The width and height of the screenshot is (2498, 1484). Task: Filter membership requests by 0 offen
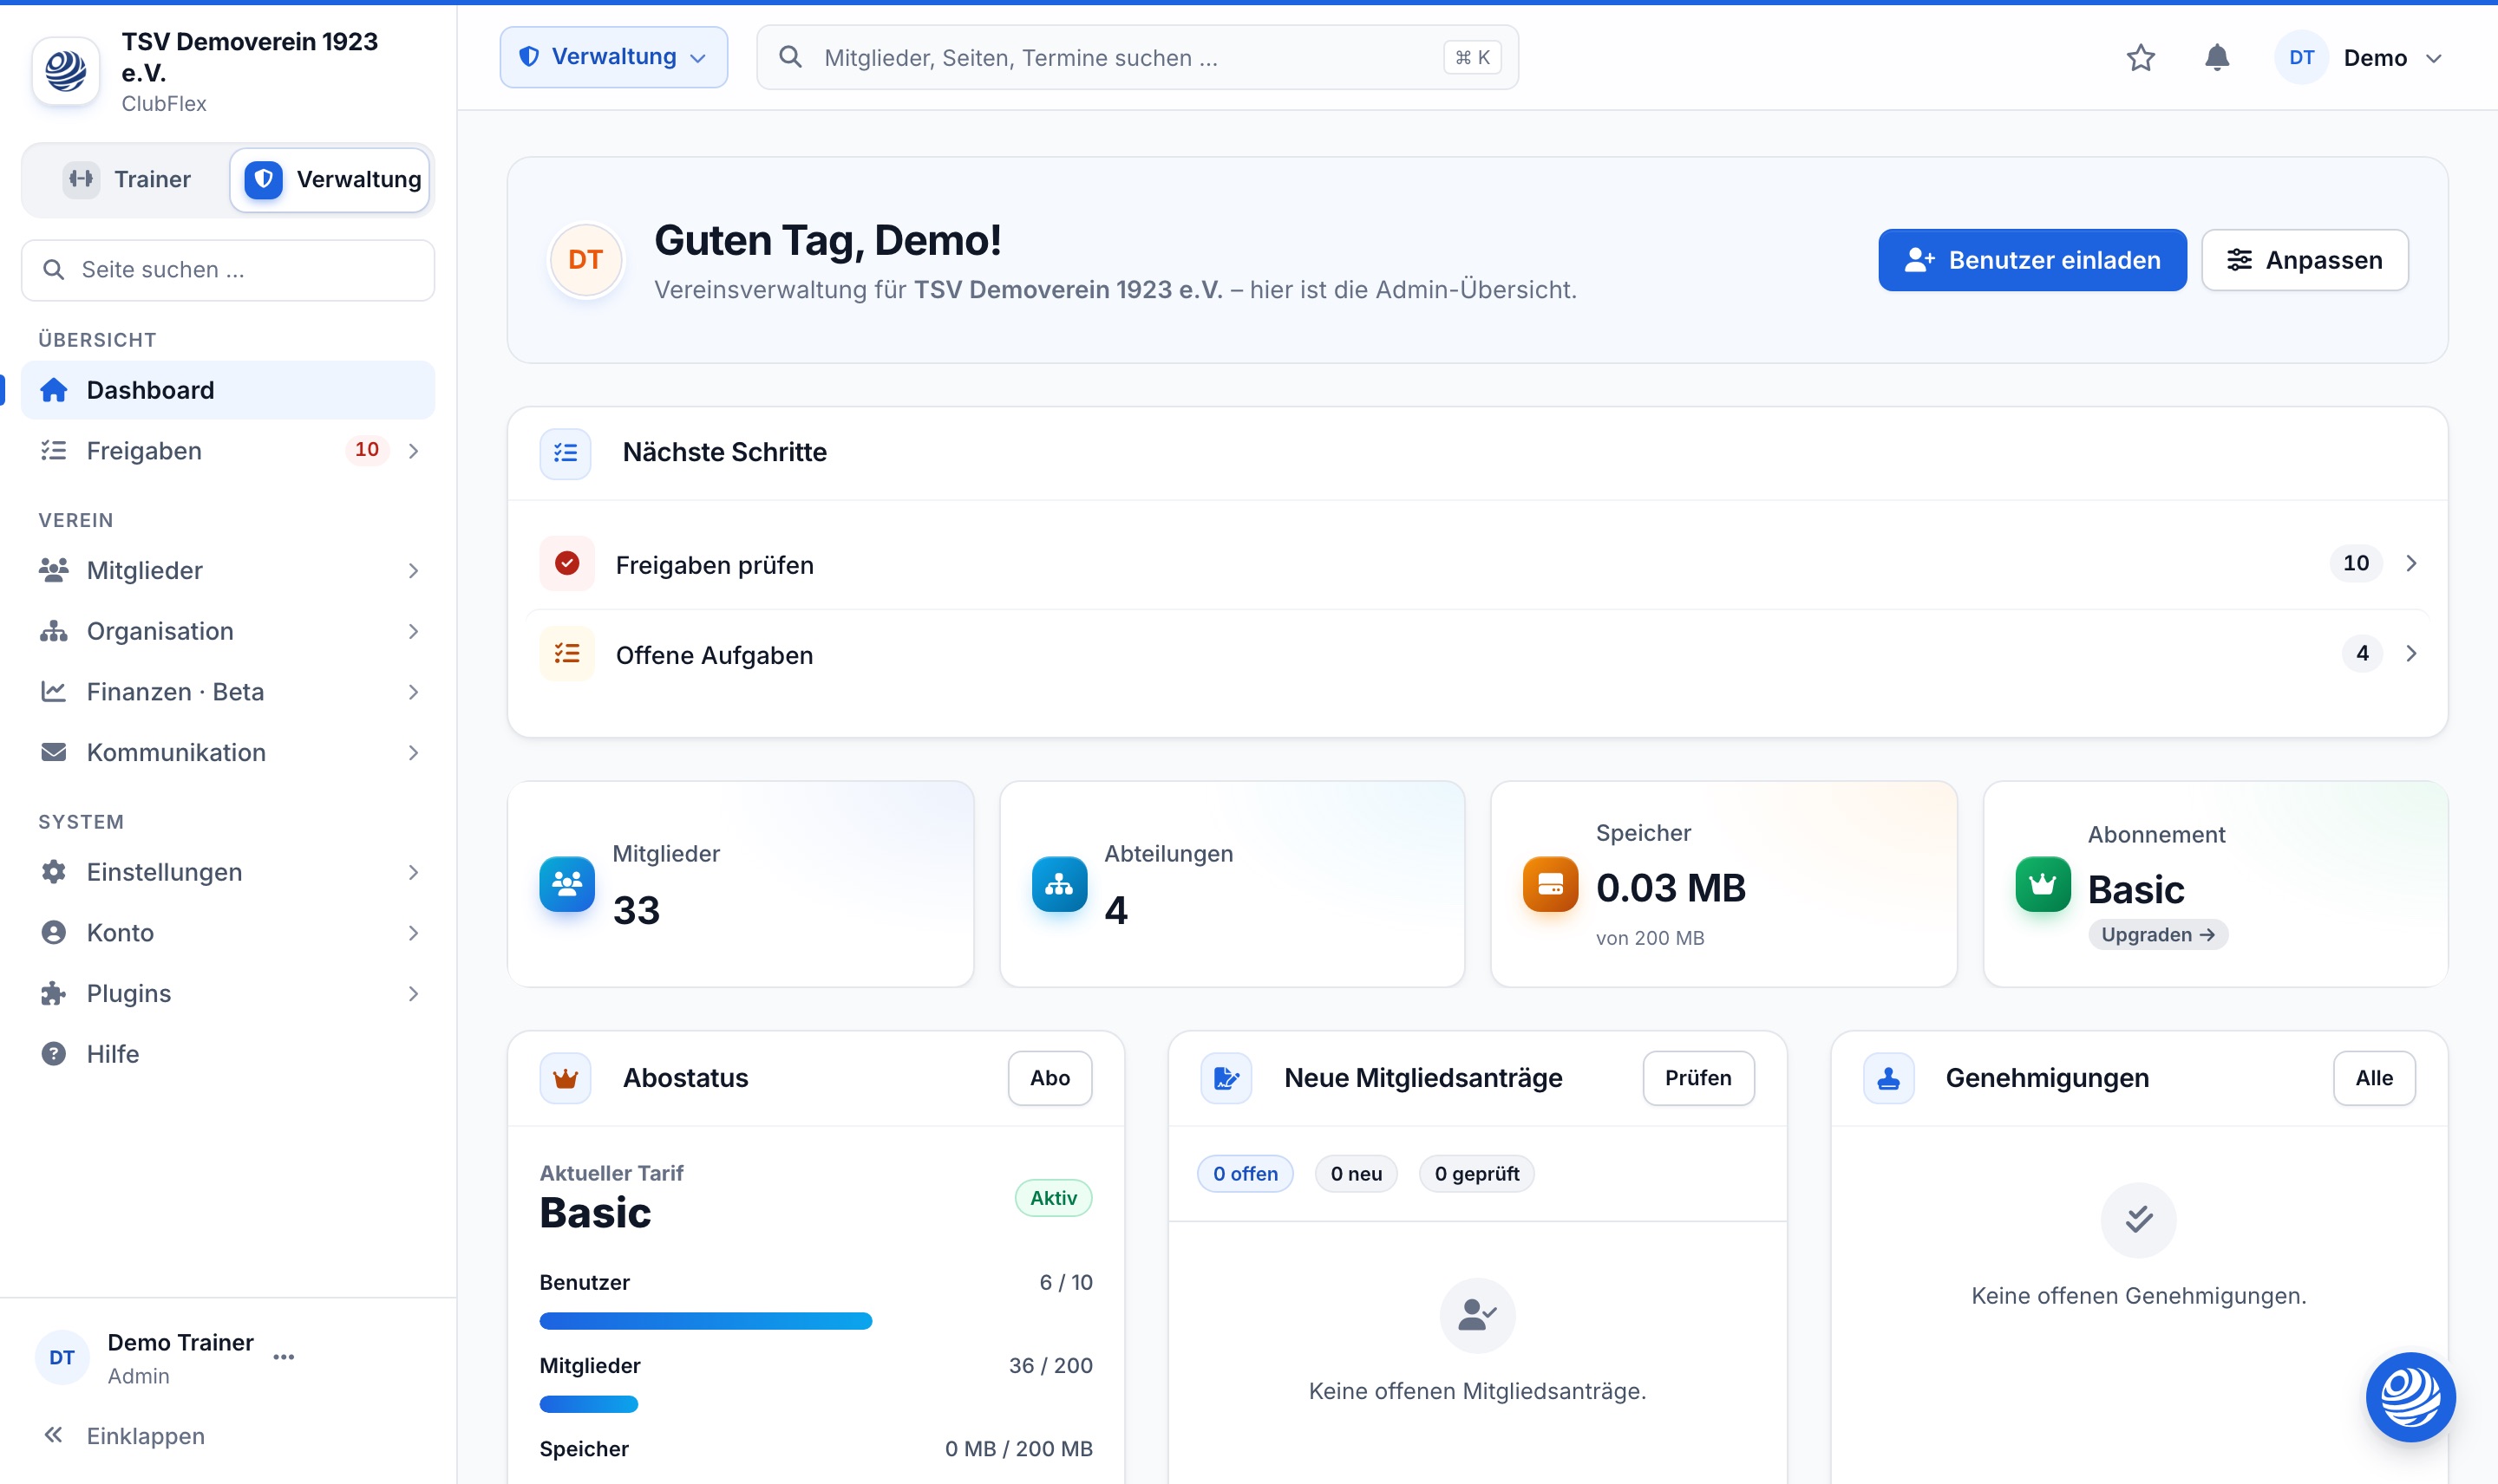click(1245, 1174)
